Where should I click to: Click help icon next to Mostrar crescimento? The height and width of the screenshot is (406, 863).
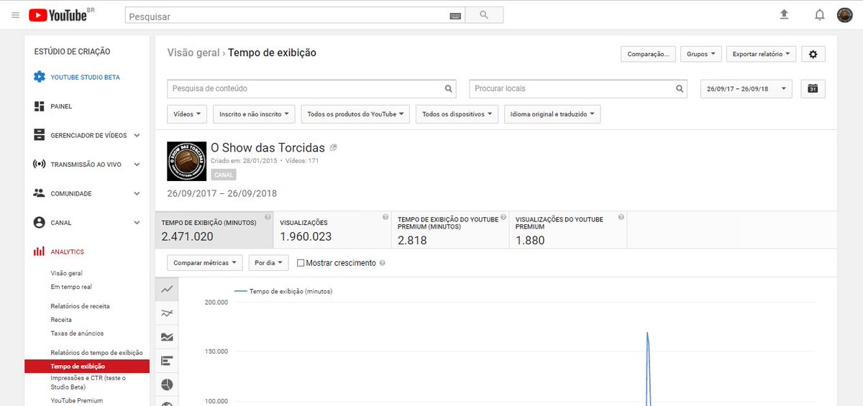[x=382, y=263]
